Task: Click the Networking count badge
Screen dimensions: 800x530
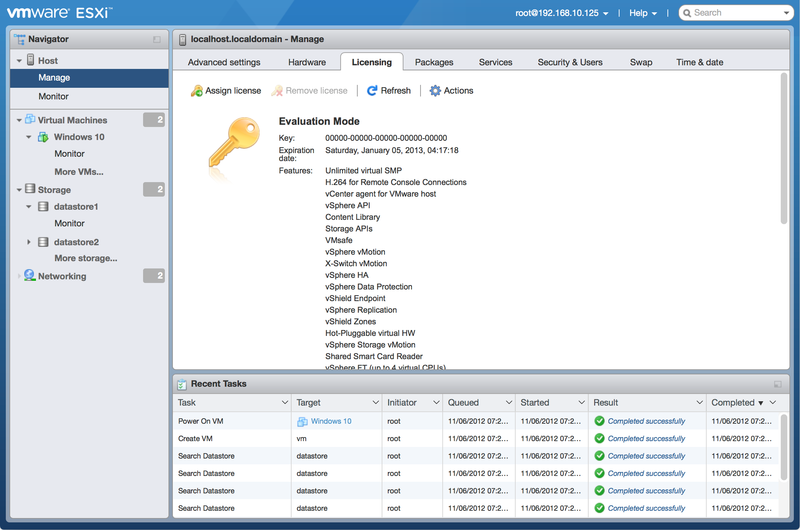Action: pyautogui.click(x=154, y=276)
